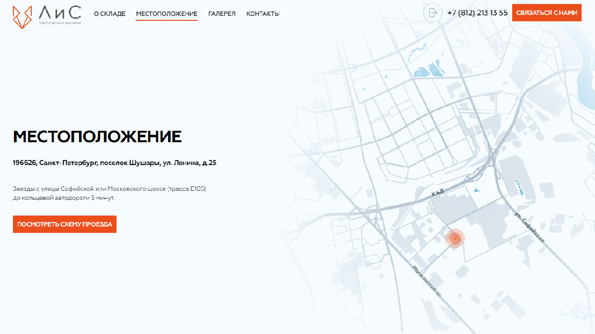This screenshot has width=595, height=334.
Task: Click the Московское ш. label on map
Action: [x=426, y=281]
